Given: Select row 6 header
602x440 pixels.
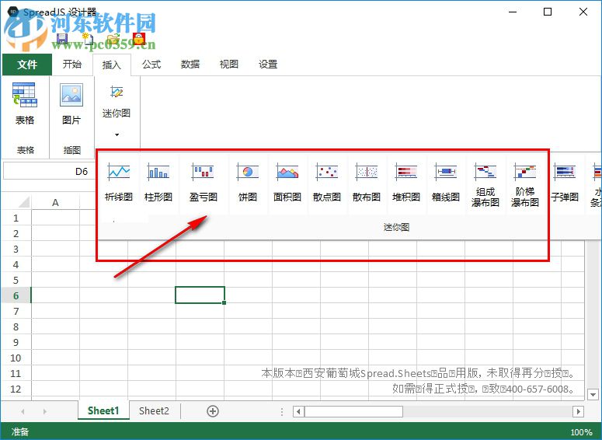Looking at the screenshot, I should pos(16,296).
